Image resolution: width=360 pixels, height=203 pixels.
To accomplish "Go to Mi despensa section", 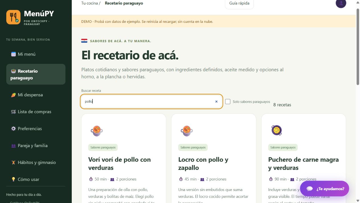I will tap(36, 95).
